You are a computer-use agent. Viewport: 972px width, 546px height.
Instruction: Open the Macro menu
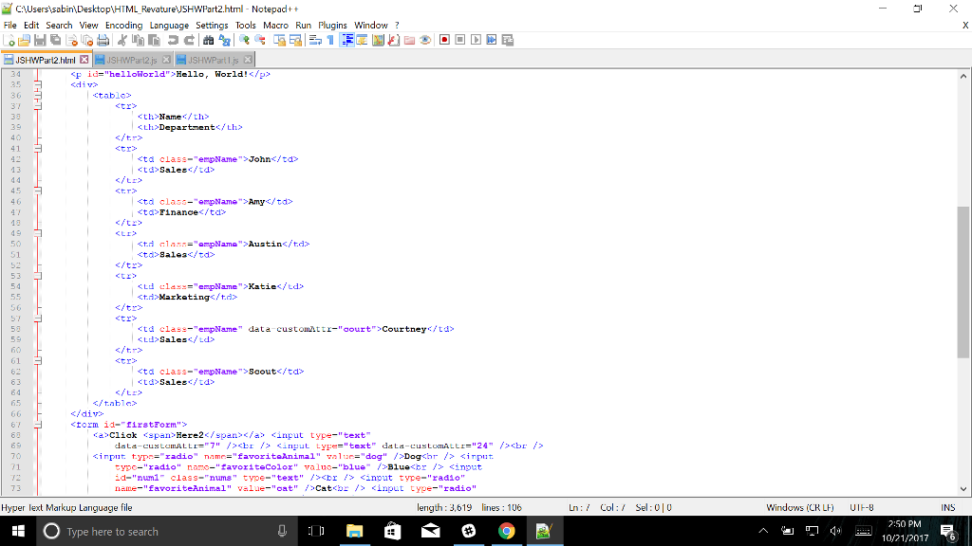[x=275, y=26]
